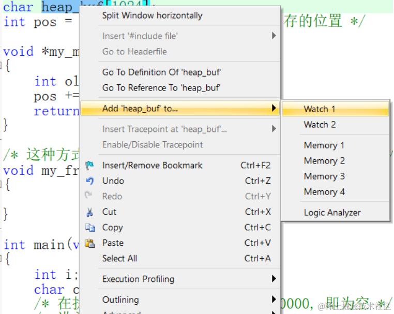This screenshot has width=394, height=314.
Task: Add heap_buf to Memory 4
Action: (336, 192)
